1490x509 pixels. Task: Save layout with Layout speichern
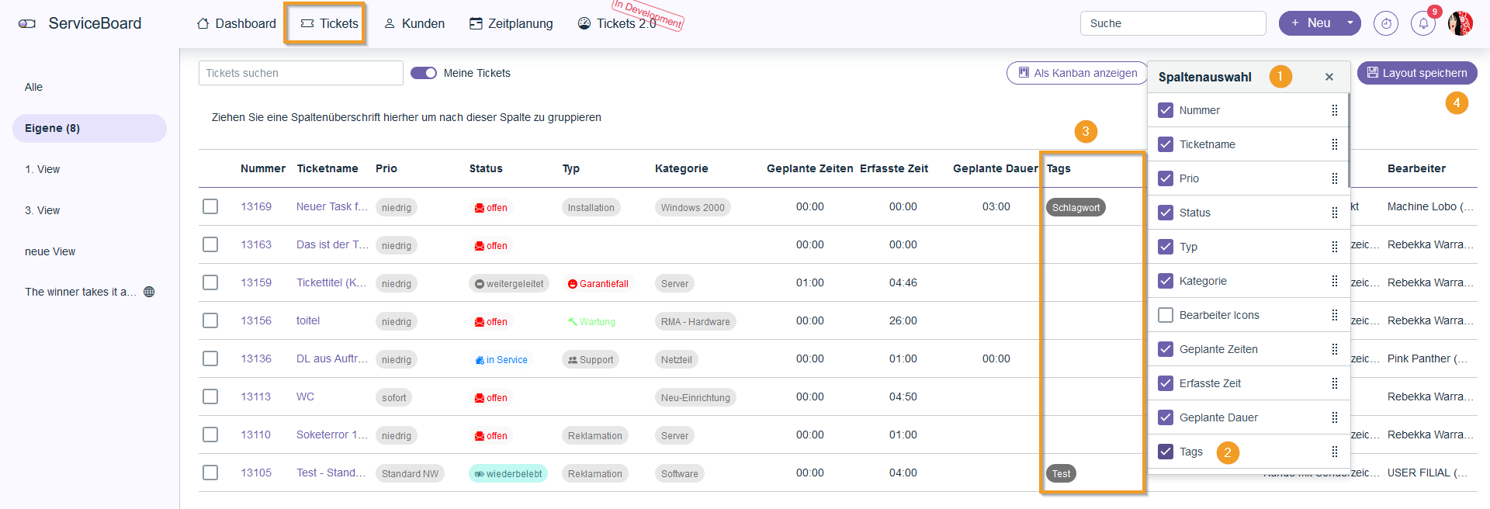[x=1416, y=73]
